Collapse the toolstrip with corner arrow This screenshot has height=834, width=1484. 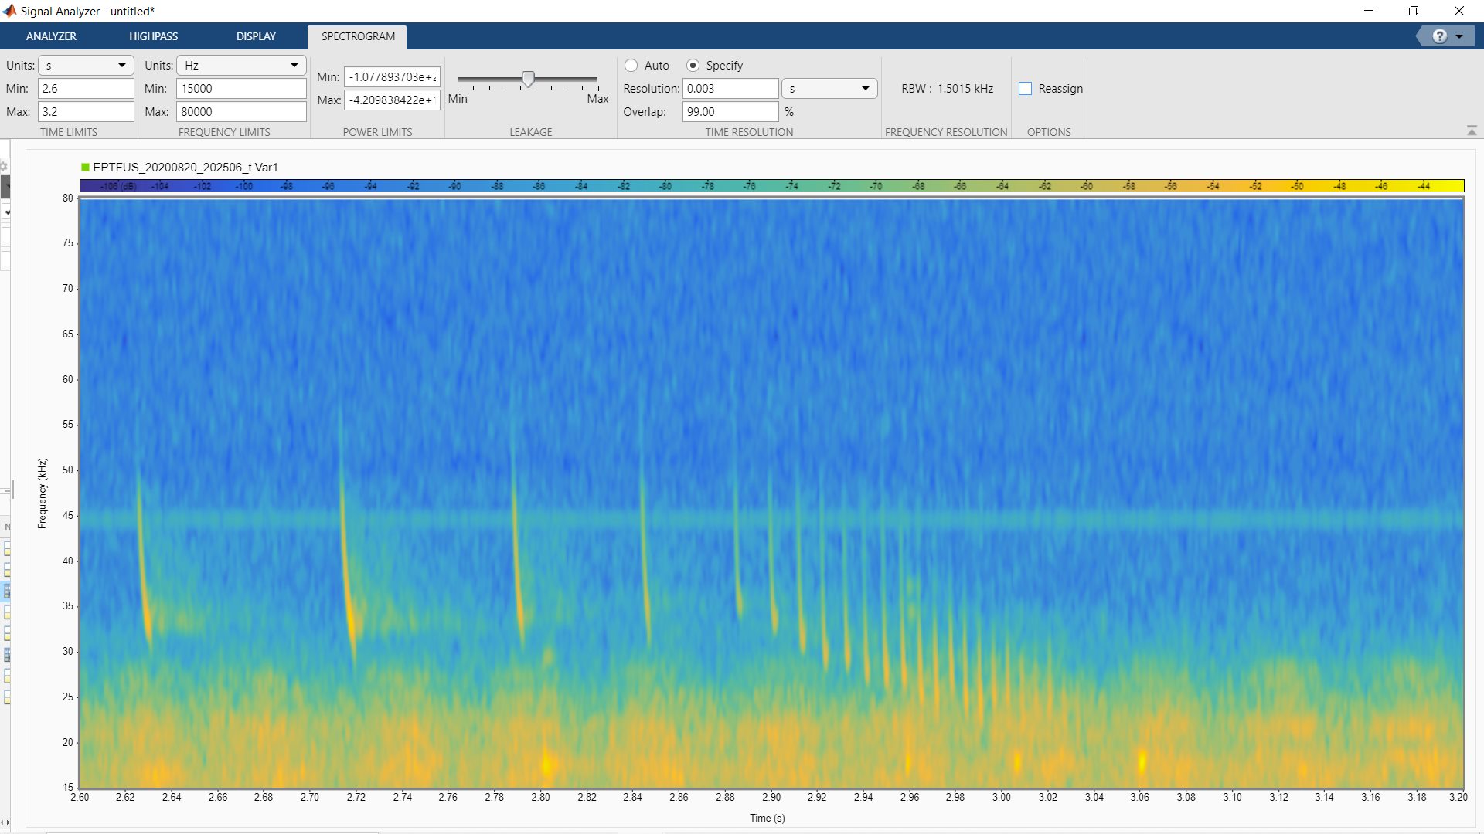point(1472,131)
